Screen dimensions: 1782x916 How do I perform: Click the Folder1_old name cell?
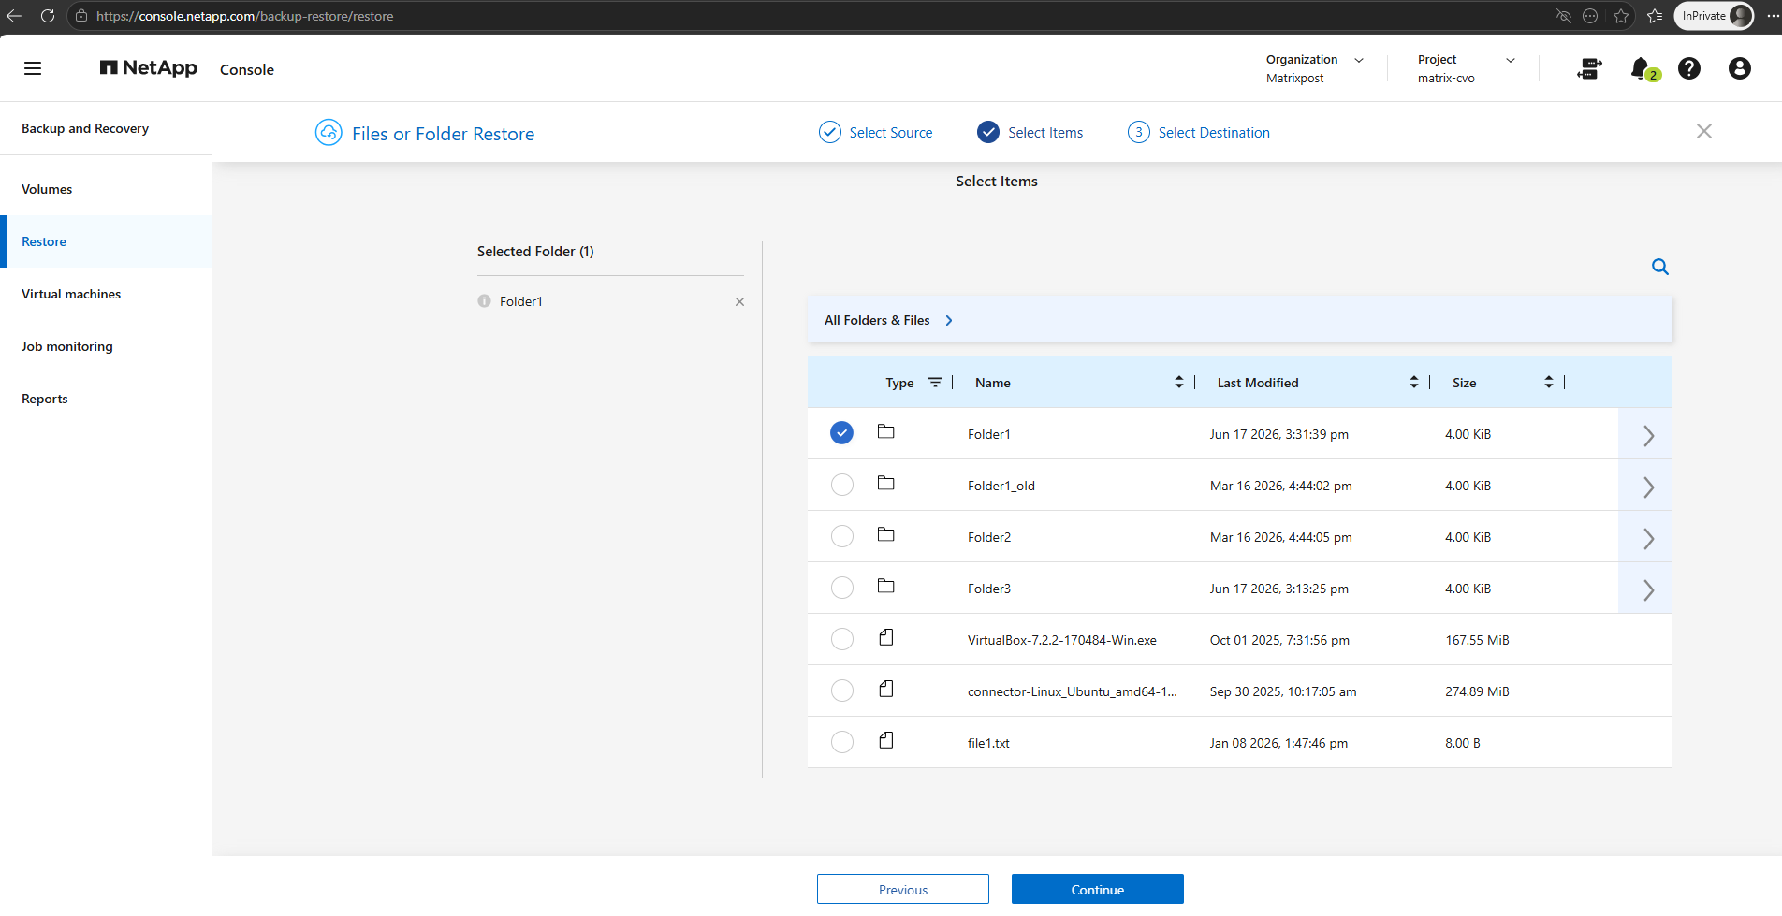[x=1001, y=486]
